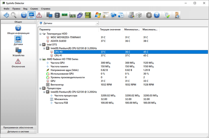Open the USB flash drive toolbar icon
Screen dimensions: 209x138
[x=80, y=15]
